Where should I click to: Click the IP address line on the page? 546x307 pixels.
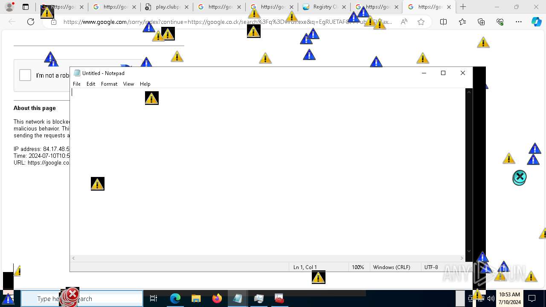click(x=41, y=149)
